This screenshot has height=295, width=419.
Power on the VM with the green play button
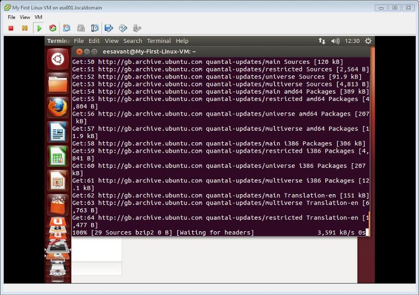pos(39,28)
